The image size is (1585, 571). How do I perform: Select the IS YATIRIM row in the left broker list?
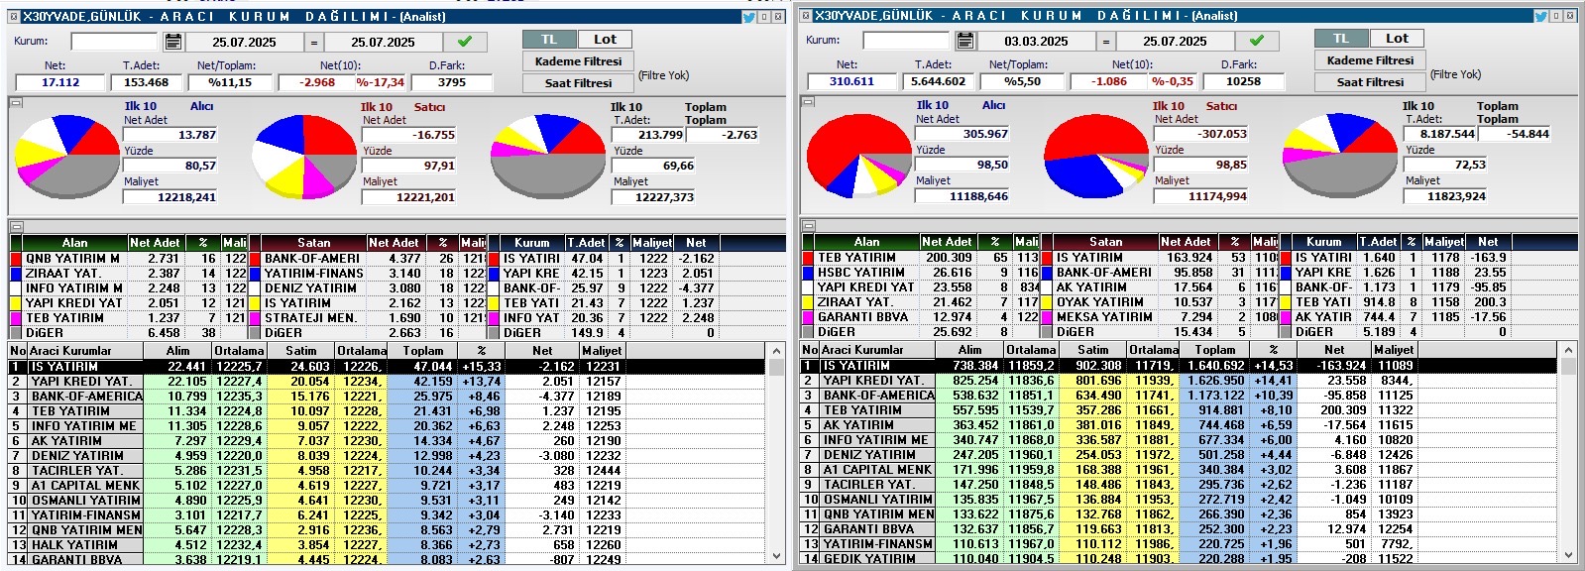pyautogui.click(x=387, y=366)
